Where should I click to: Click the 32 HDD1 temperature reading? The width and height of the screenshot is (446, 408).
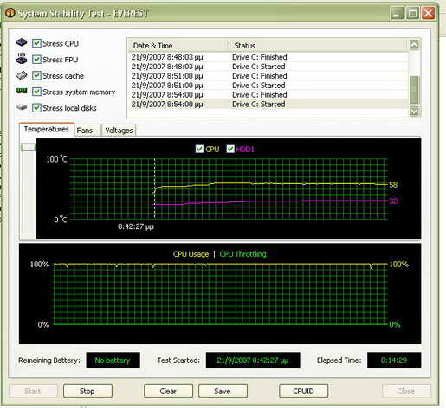pos(393,201)
